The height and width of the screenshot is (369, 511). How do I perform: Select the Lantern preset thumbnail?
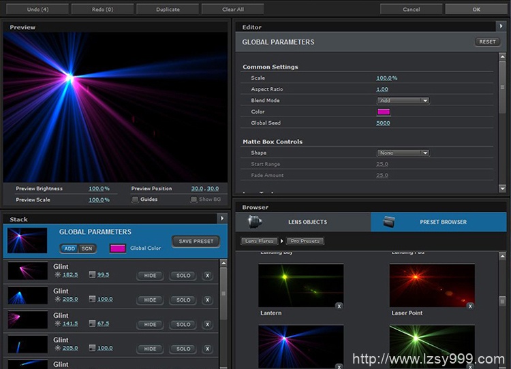coord(300,285)
